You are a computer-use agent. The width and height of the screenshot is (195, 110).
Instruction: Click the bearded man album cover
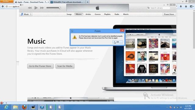coord(142,56)
